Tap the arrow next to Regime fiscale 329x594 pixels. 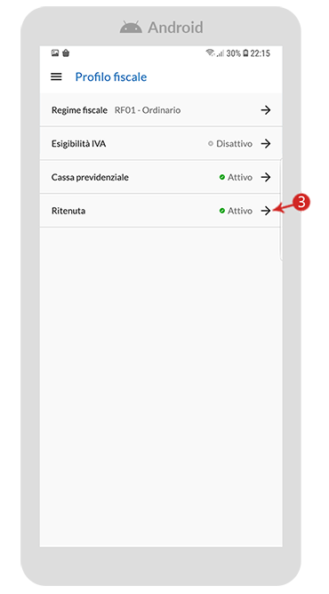[x=266, y=110]
